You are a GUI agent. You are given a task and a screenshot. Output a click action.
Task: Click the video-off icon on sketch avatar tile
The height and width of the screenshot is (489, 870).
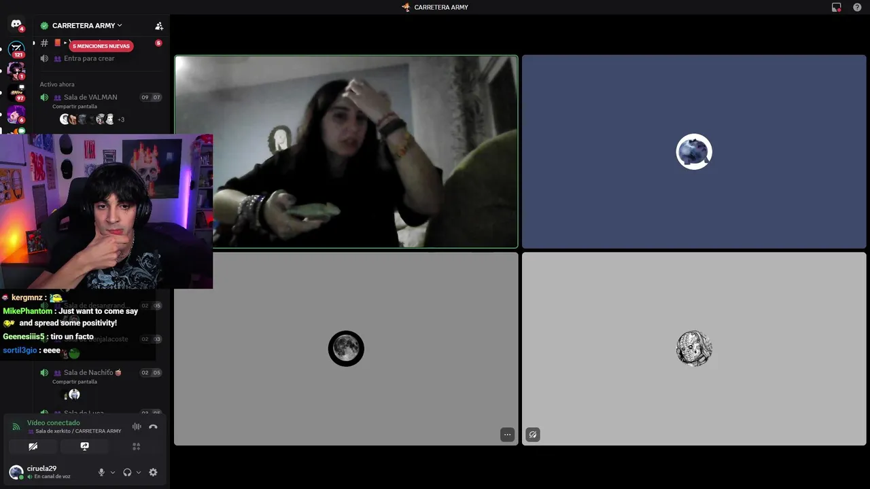pos(533,435)
